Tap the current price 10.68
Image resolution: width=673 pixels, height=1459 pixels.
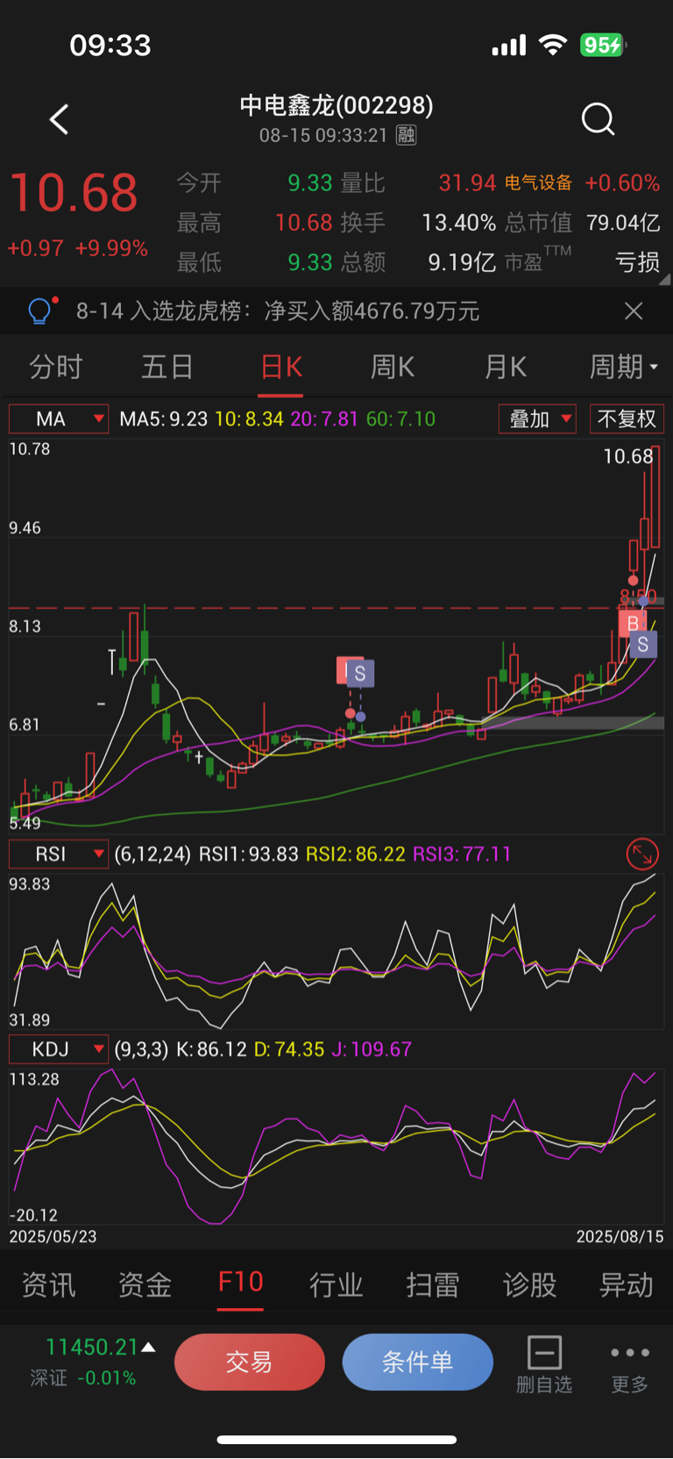point(74,193)
